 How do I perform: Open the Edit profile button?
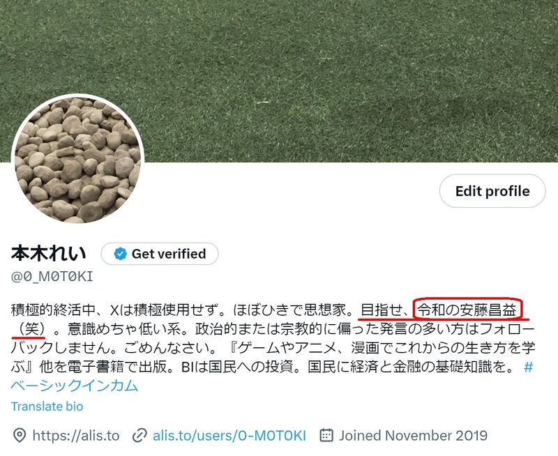(x=492, y=191)
